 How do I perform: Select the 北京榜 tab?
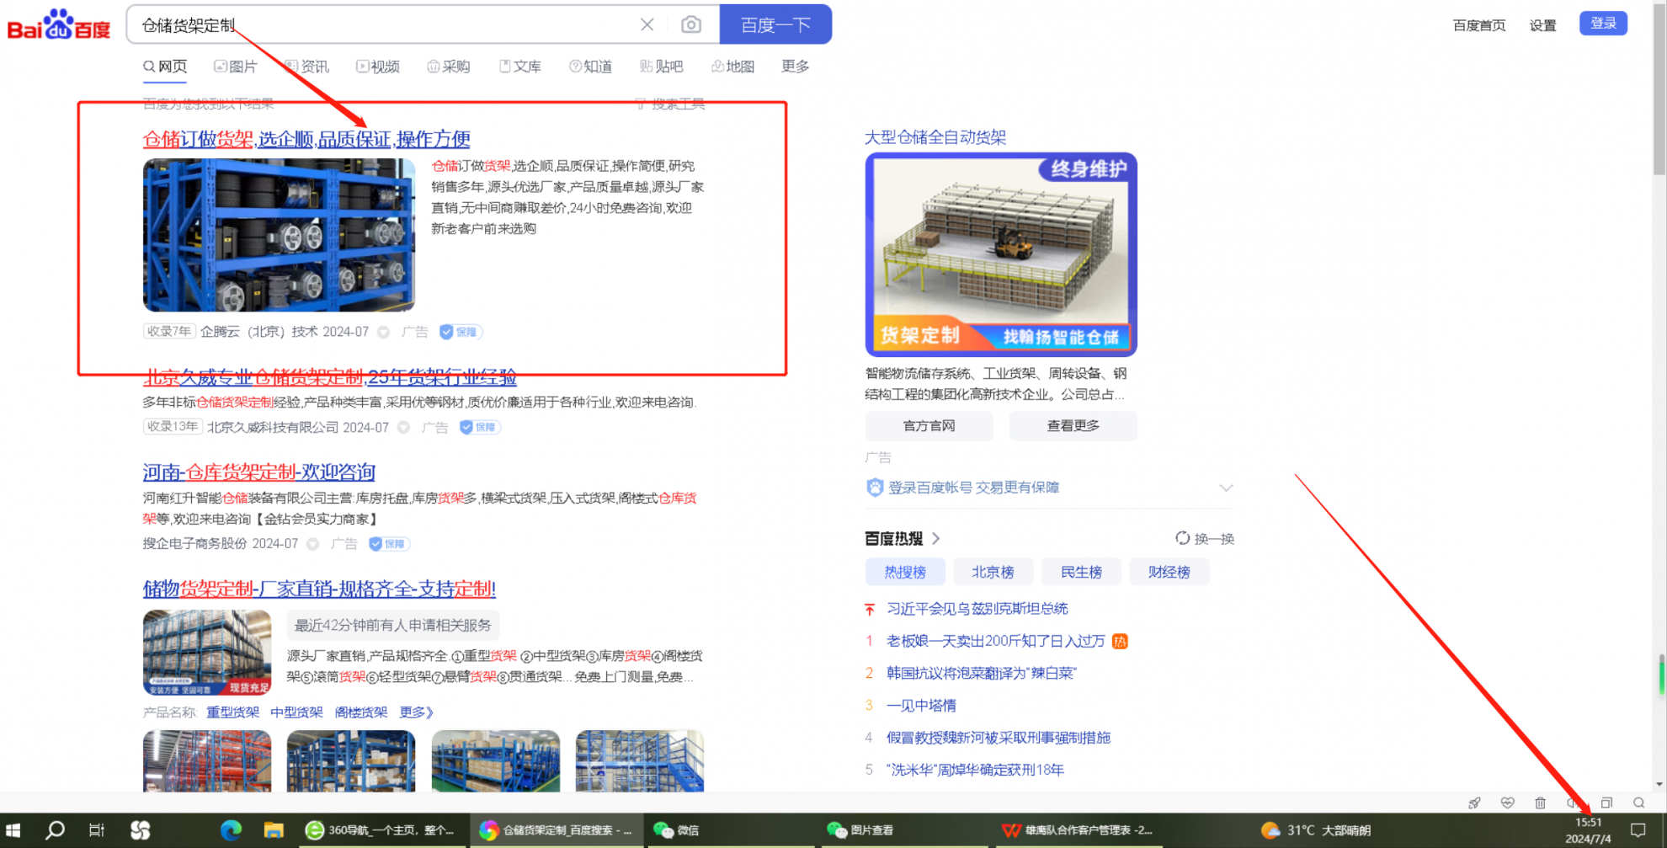(x=993, y=572)
